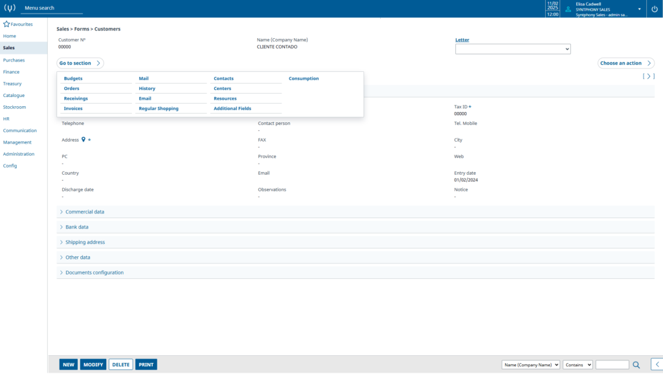
Task: Open the Management menu
Action: point(17,142)
